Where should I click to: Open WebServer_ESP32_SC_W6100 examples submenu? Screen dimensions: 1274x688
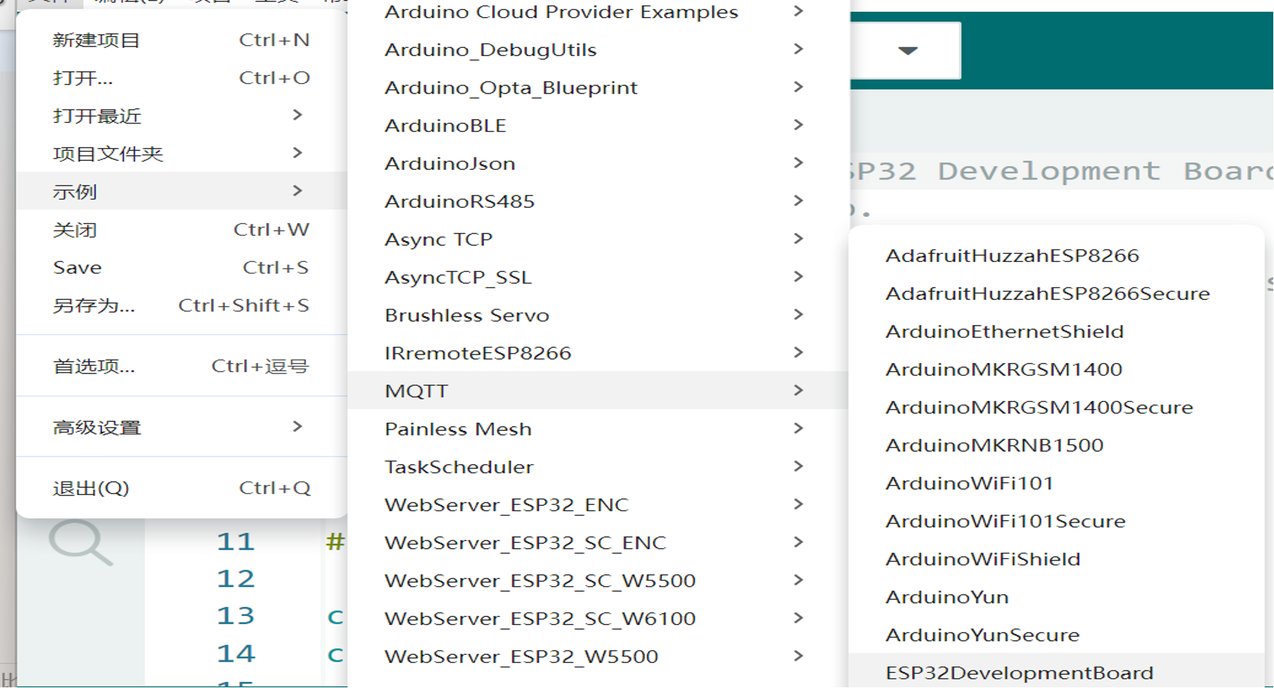point(598,618)
